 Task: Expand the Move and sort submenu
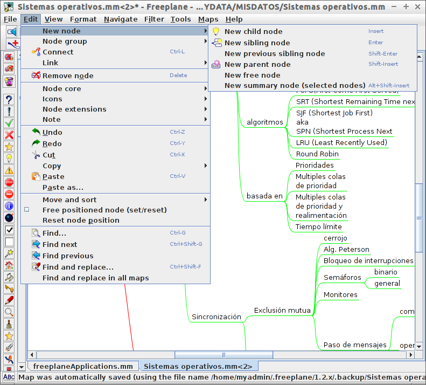(x=115, y=200)
